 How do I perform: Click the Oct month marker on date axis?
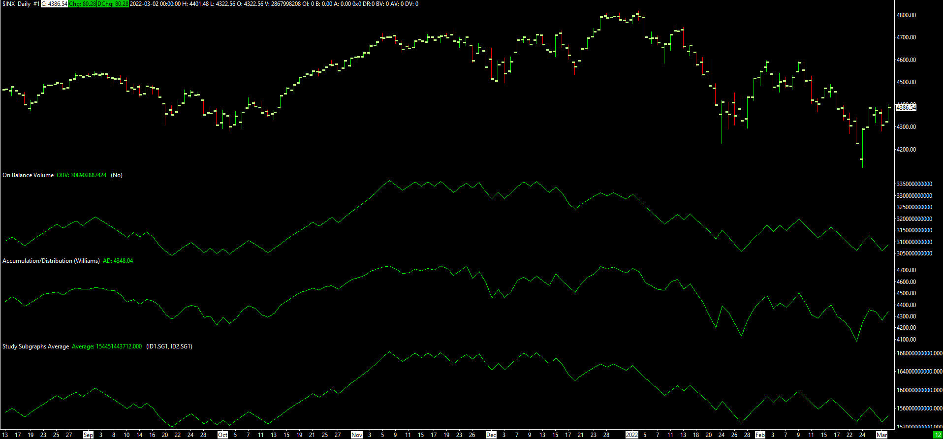(x=223, y=435)
